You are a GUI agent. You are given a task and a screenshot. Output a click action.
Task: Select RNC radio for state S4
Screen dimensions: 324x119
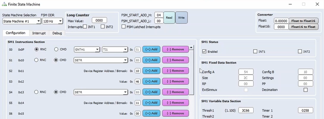(x=36, y=92)
